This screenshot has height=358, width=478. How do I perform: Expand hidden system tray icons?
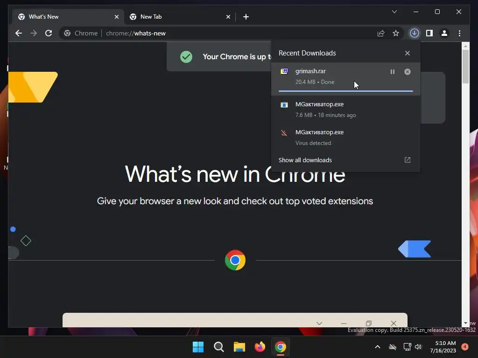point(377,347)
